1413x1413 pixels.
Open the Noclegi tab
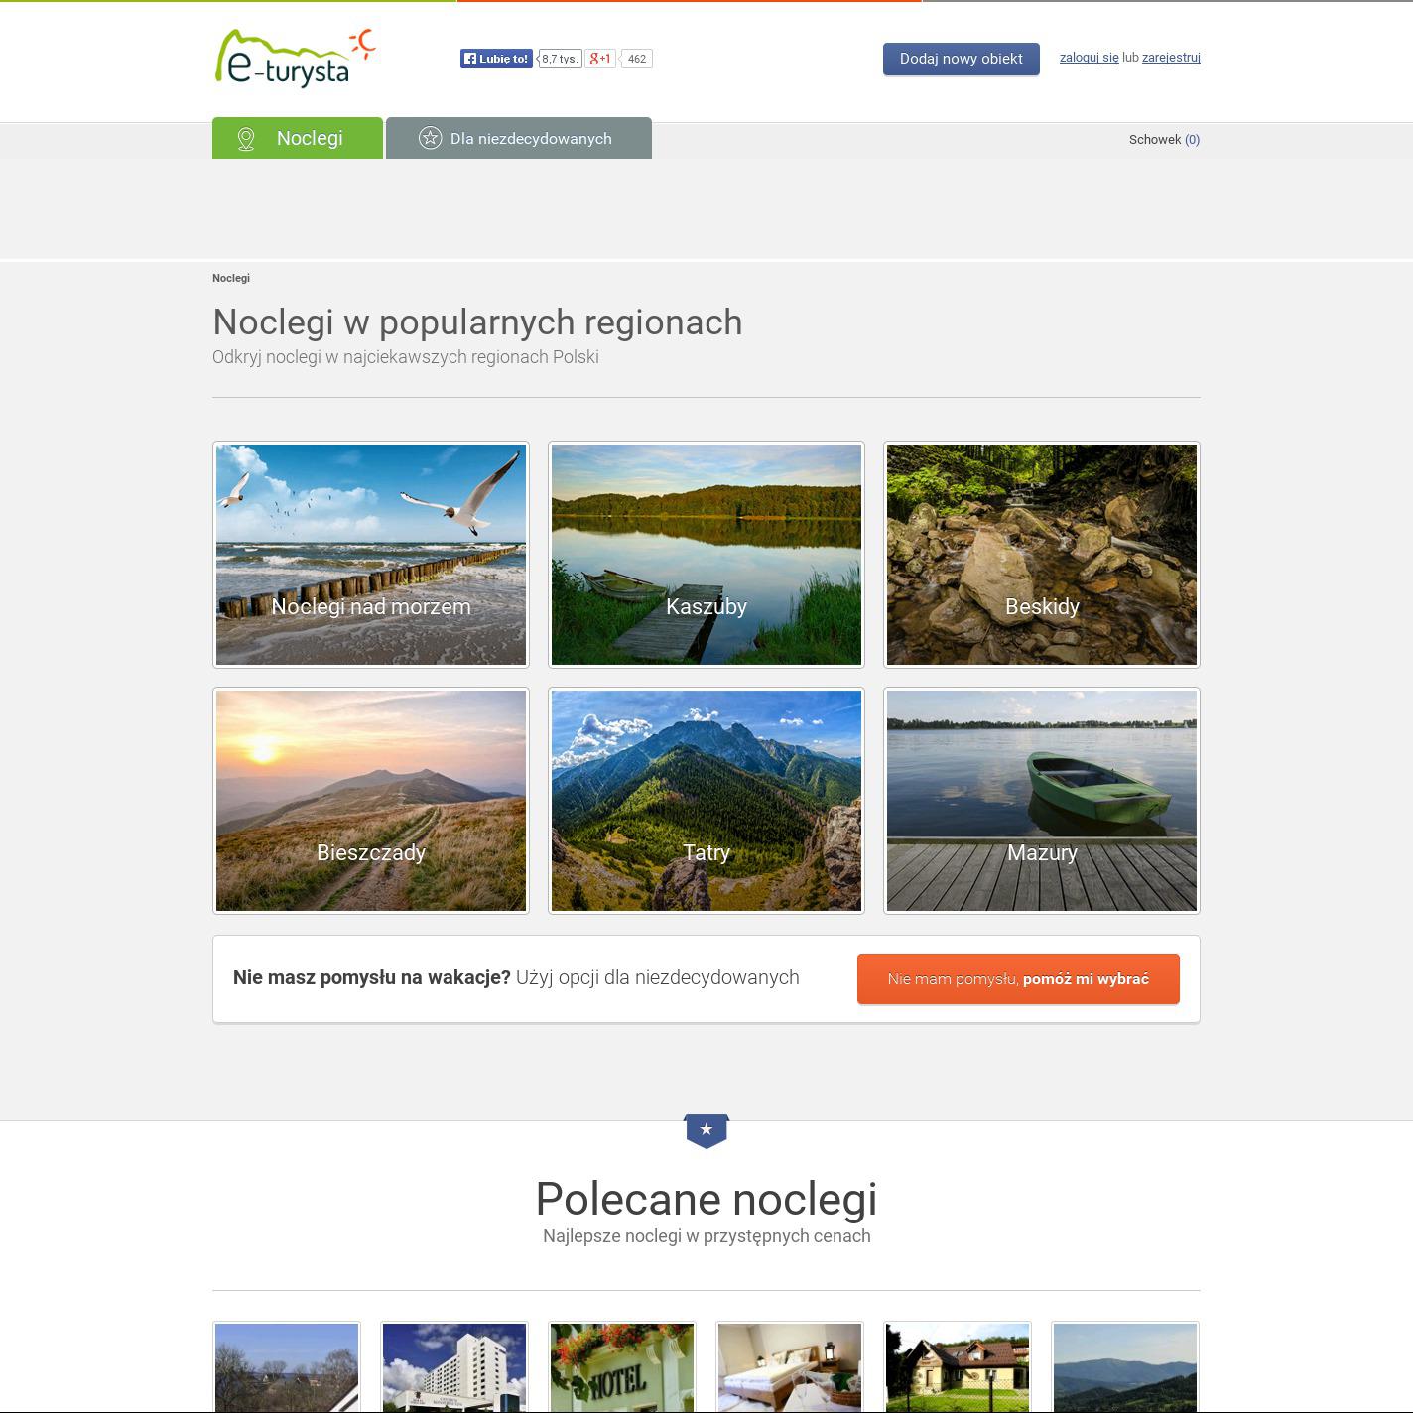(298, 138)
